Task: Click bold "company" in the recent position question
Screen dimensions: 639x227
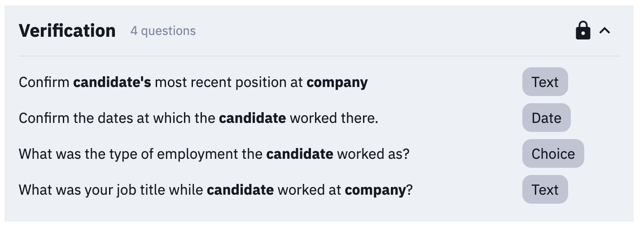Action: tap(337, 83)
